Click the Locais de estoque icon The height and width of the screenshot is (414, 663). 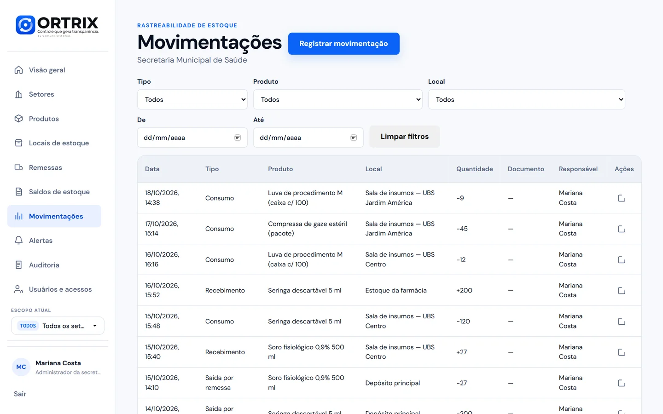(18, 143)
